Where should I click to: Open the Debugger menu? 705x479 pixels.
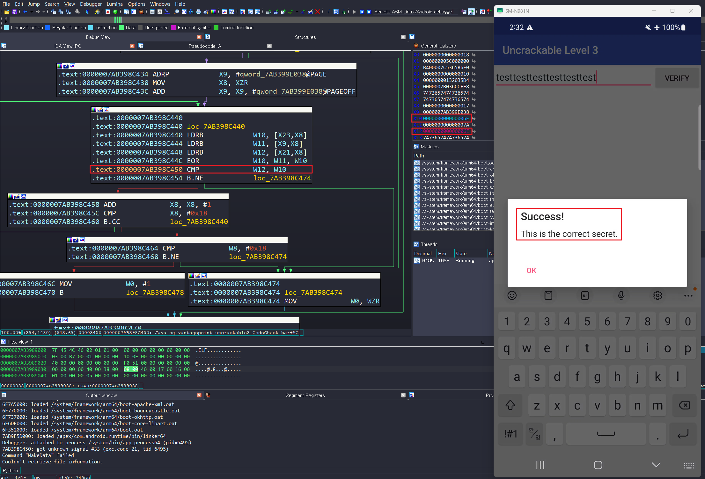coord(91,4)
